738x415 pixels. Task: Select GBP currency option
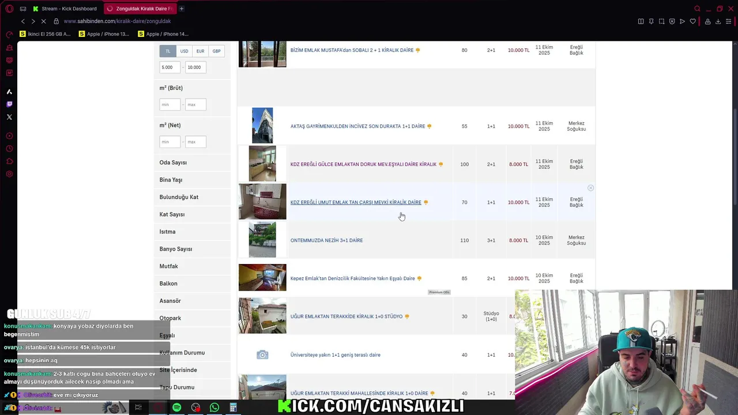(x=216, y=51)
